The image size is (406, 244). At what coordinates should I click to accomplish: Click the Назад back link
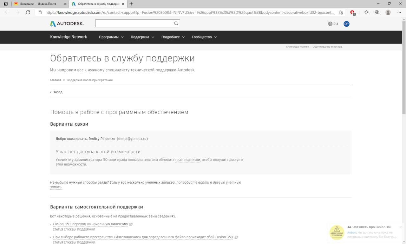click(x=56, y=92)
